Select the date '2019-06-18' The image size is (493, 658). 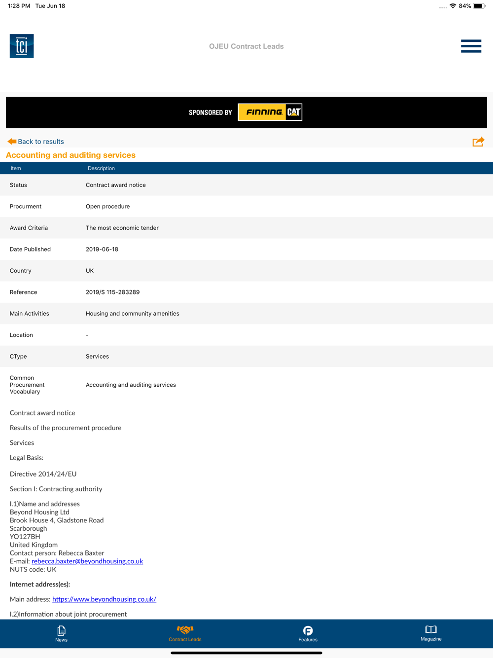tap(102, 249)
